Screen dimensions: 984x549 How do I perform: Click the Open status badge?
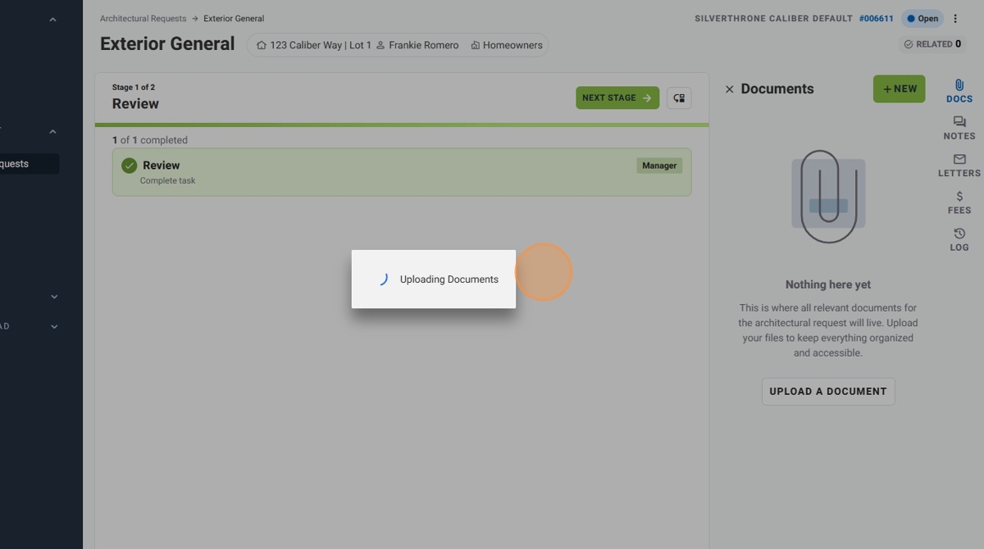tap(922, 18)
